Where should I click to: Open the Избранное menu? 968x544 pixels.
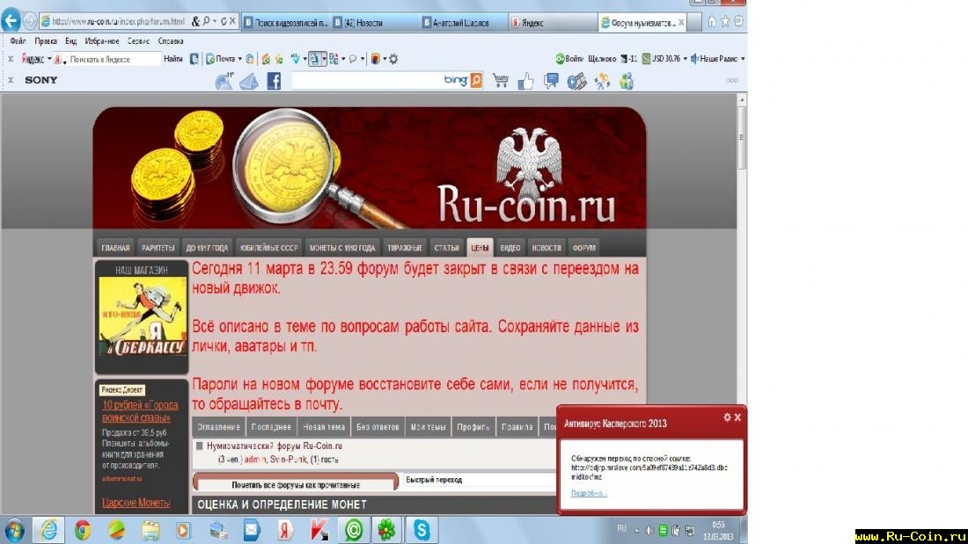pos(102,41)
